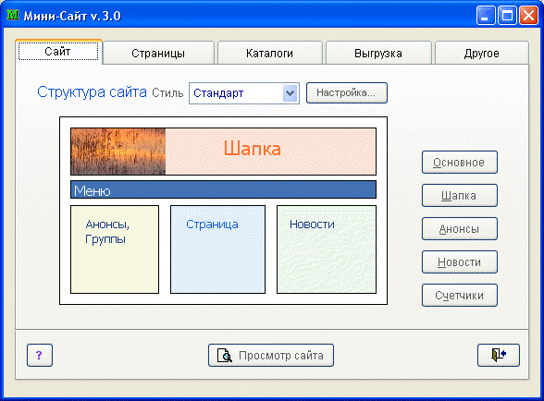The height and width of the screenshot is (401, 544).
Task: Click the green M application icon
Action: [x=13, y=15]
